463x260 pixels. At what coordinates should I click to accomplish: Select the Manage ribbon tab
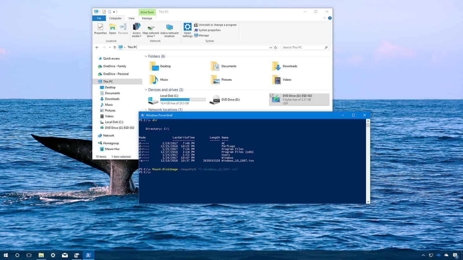click(147, 18)
